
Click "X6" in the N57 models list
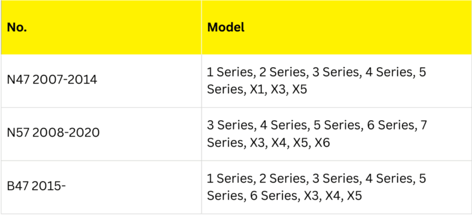[x=322, y=143]
